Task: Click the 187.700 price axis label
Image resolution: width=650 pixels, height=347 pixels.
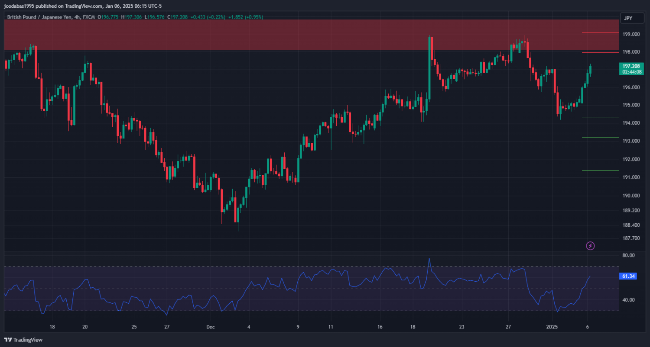Action: pos(631,238)
